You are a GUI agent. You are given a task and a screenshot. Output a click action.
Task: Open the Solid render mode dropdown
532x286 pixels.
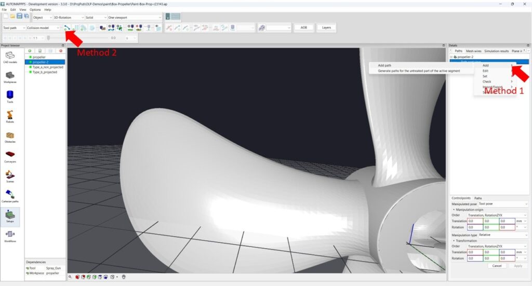coord(96,17)
